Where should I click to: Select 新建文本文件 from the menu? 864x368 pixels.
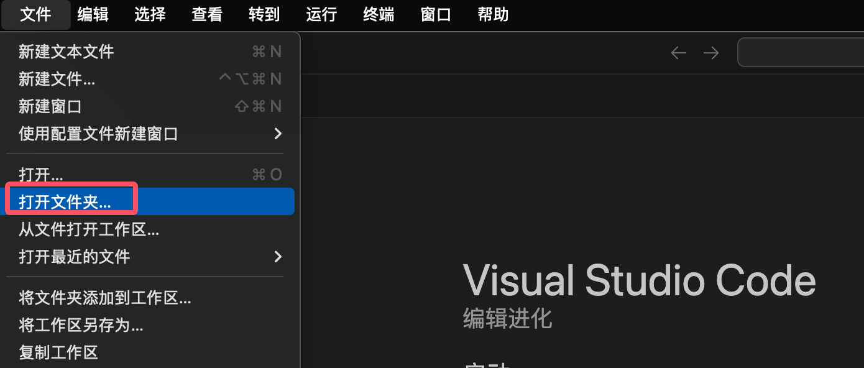coord(149,52)
